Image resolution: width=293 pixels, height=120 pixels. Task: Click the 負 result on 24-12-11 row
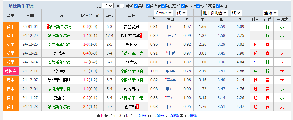pos(256,71)
